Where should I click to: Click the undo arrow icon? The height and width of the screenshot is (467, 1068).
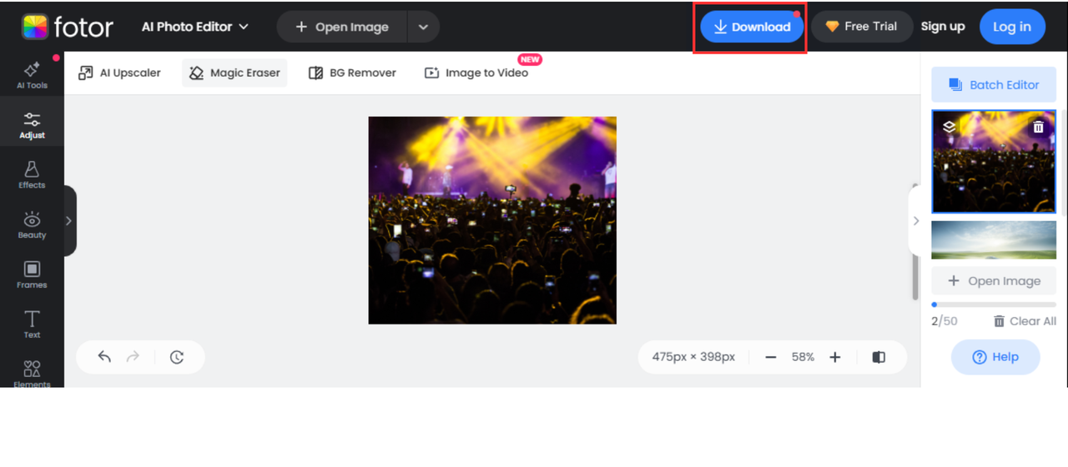pyautogui.click(x=104, y=357)
